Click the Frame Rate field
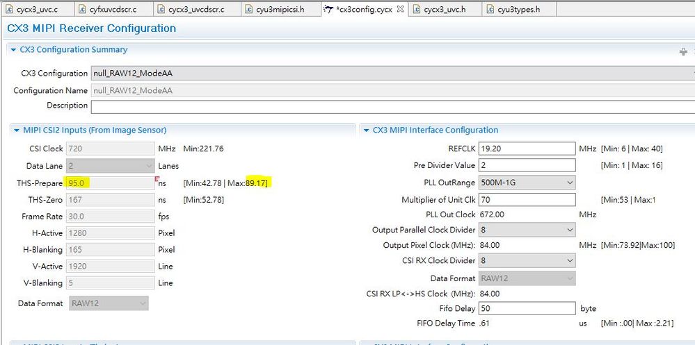Image resolution: width=695 pixels, height=345 pixels. pos(111,217)
